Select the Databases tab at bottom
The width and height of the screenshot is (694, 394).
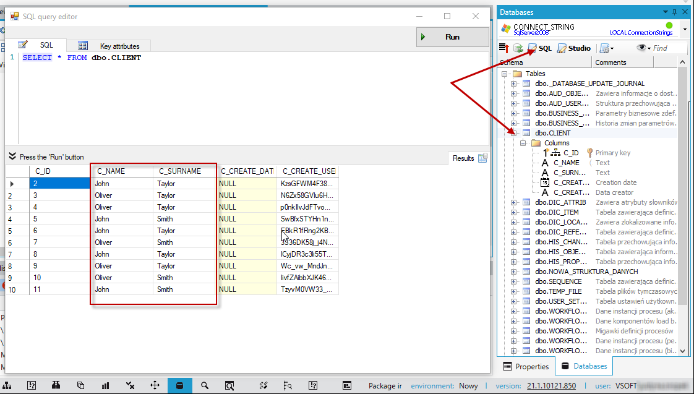tap(585, 367)
